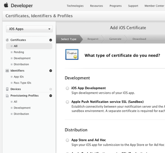Select All under Certificates

point(29,46)
